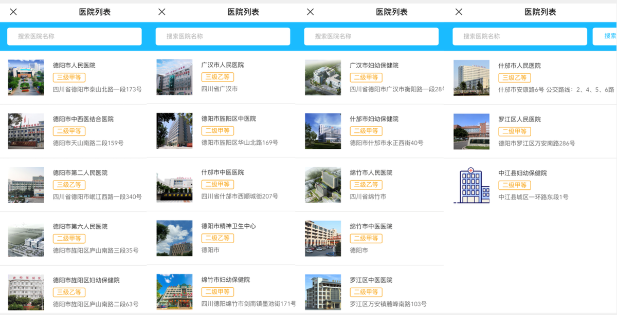The image size is (617, 315).
Task: Select the 德阳市中西医结合医院 hospital name
Action: (83, 119)
